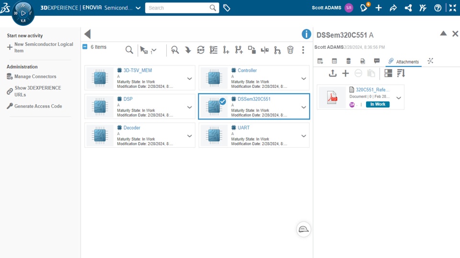Screen dimensions: 460x258
Task: Expand the UART card chevron
Action: click(304, 136)
